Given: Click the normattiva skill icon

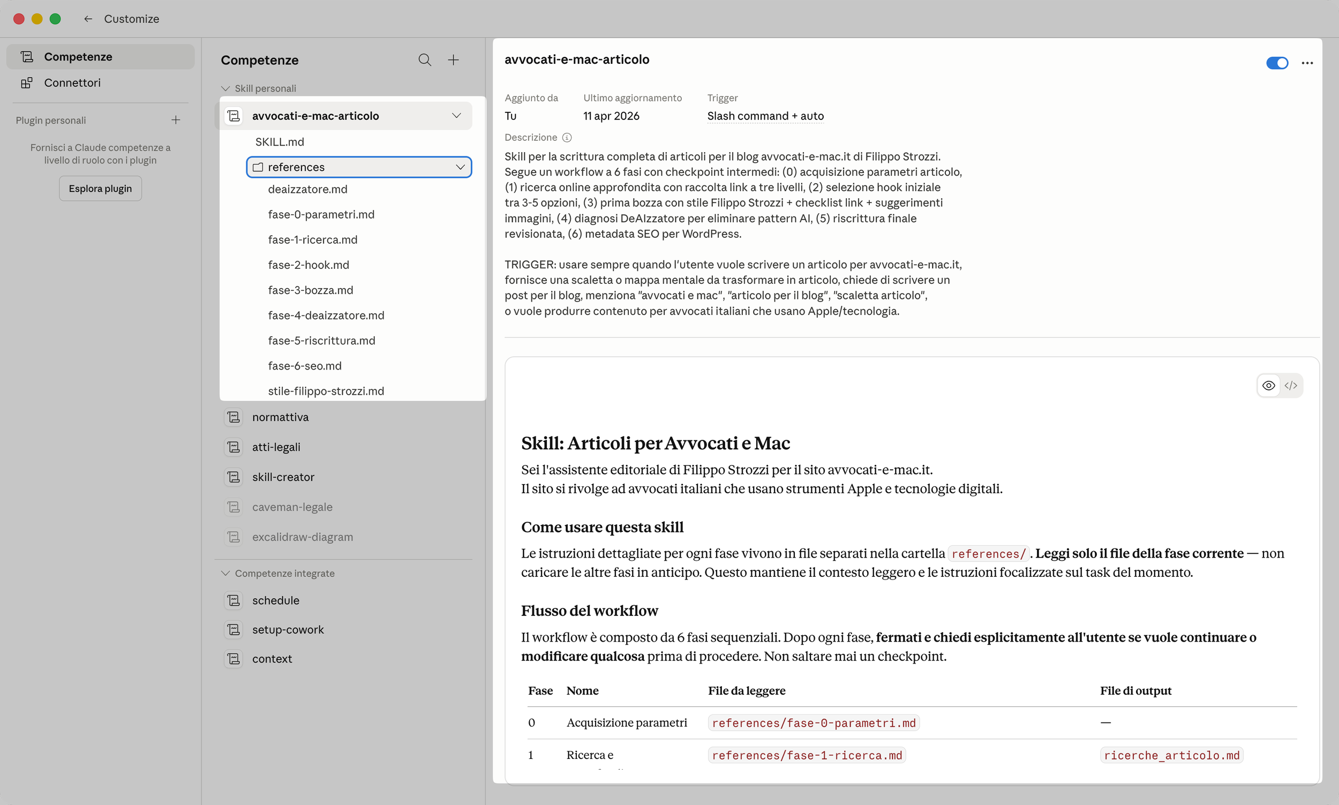Looking at the screenshot, I should click(x=234, y=417).
